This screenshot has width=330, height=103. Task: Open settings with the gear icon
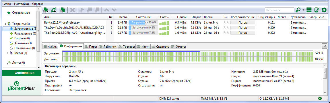click(x=324, y=10)
